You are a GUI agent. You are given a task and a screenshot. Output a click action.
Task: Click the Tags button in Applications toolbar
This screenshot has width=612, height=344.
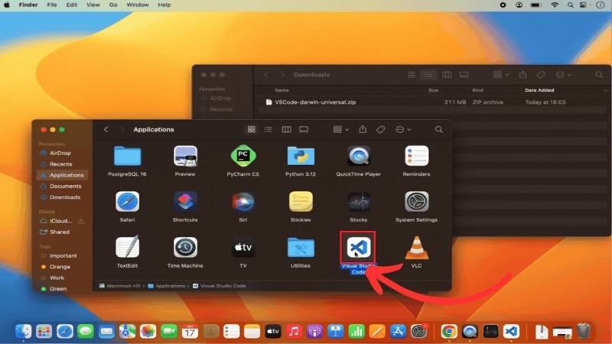380,129
